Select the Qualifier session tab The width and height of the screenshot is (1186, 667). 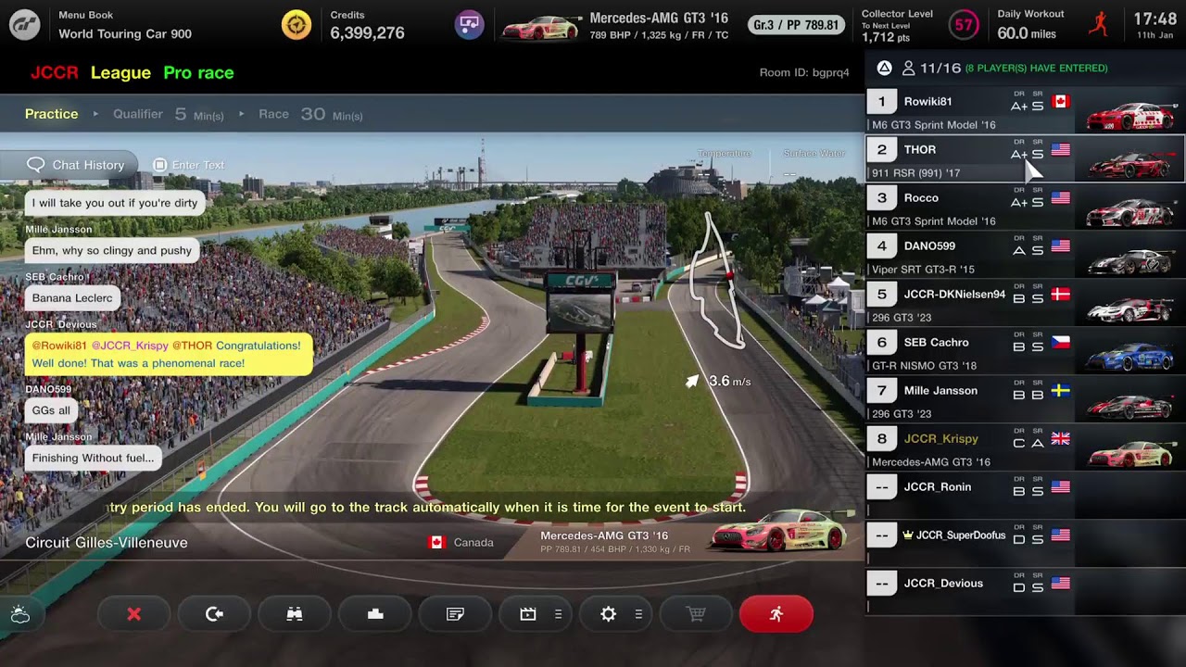click(169, 114)
